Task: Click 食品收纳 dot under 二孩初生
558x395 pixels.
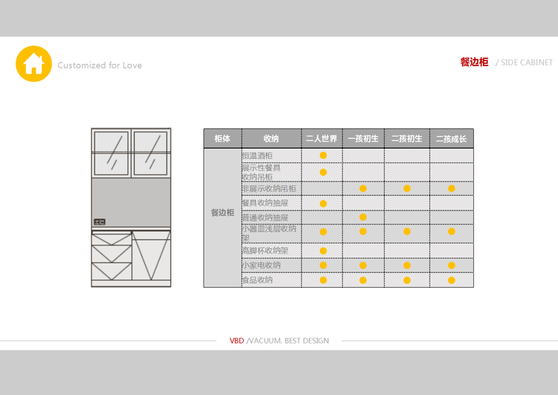Action: click(x=407, y=280)
